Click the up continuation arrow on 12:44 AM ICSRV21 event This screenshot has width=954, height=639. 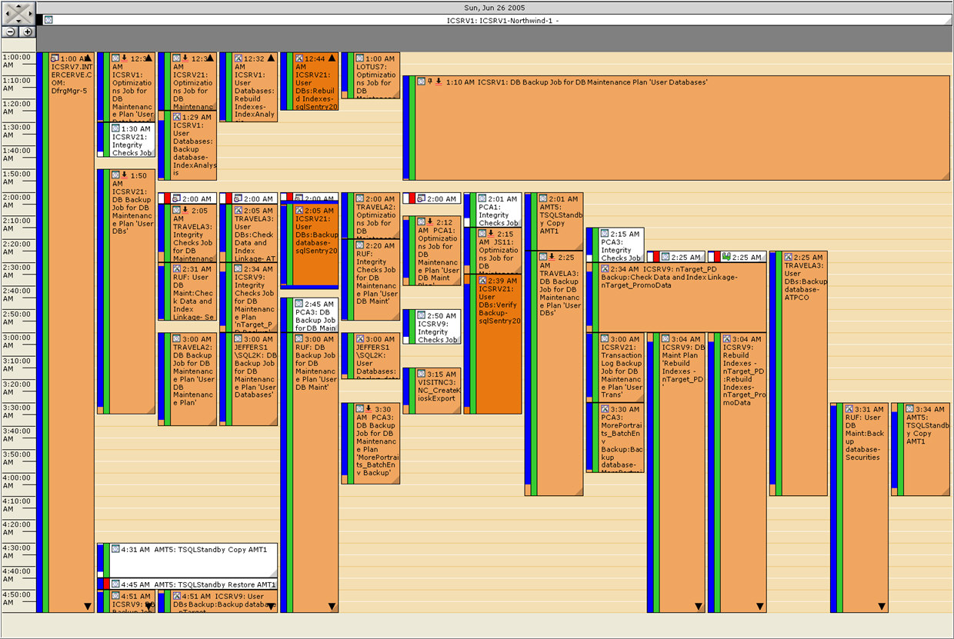pos(332,58)
